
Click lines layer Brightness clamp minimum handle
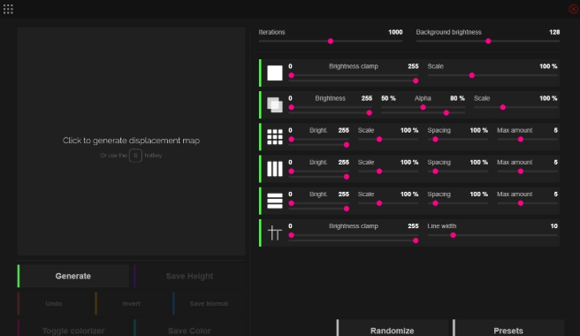(x=292, y=235)
